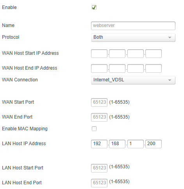Click the WAN Connection dropdown arrow
184x189 pixels.
(x=170, y=80)
